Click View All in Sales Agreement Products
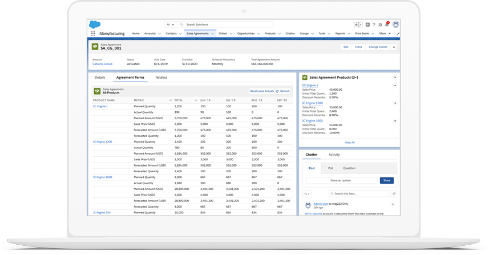The width and height of the screenshot is (489, 255). (x=350, y=143)
